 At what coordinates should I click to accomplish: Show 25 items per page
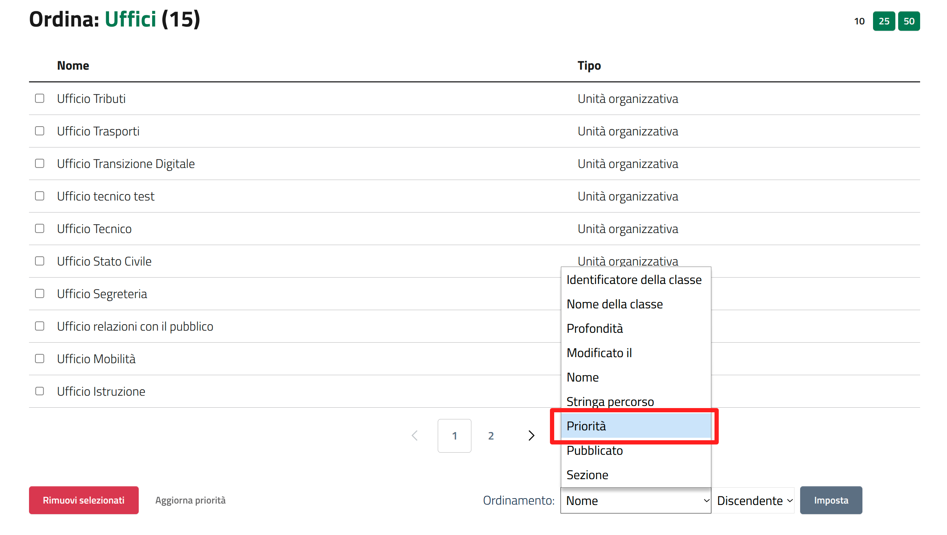click(884, 21)
